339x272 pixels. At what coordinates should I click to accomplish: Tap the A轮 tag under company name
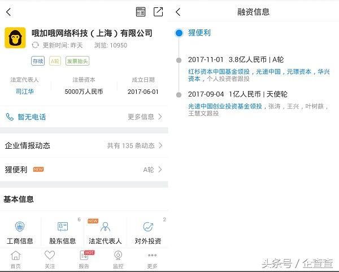coord(55,61)
